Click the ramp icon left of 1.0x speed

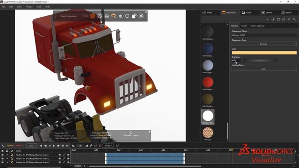coord(73,146)
